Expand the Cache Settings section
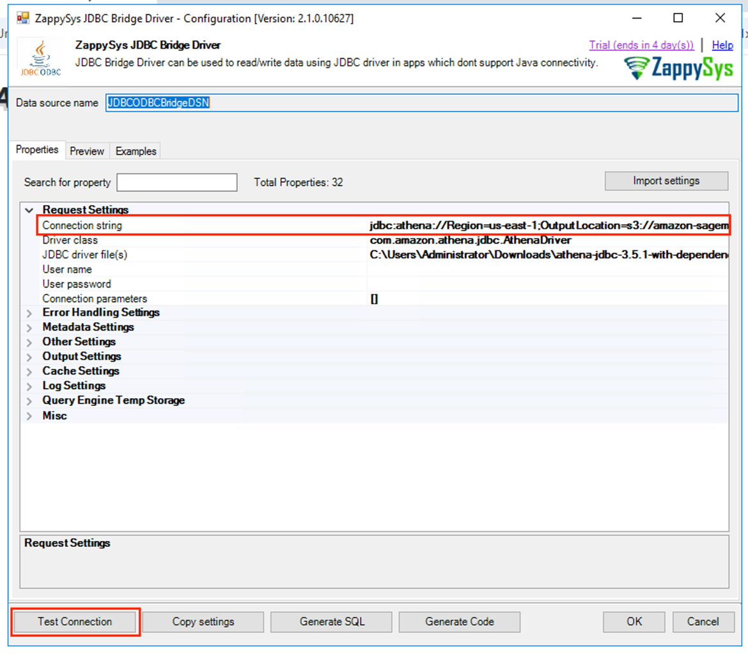The width and height of the screenshot is (748, 654). pos(29,371)
